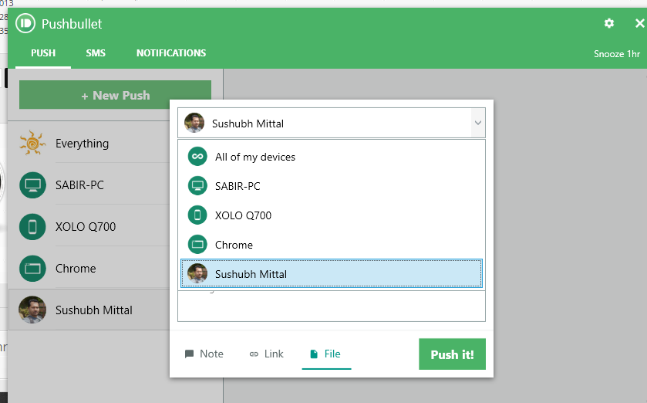Image resolution: width=647 pixels, height=403 pixels.
Task: Snooze notifications for 1hr
Action: (x=617, y=54)
